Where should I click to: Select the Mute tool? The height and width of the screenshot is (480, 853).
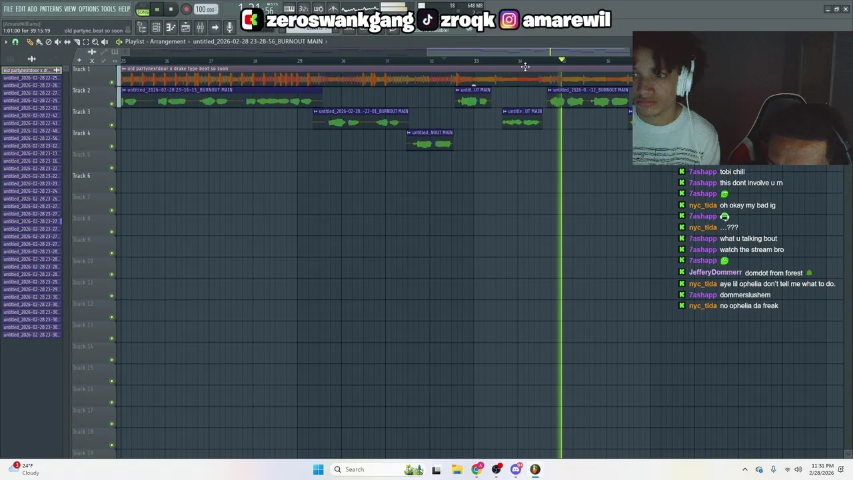point(57,42)
